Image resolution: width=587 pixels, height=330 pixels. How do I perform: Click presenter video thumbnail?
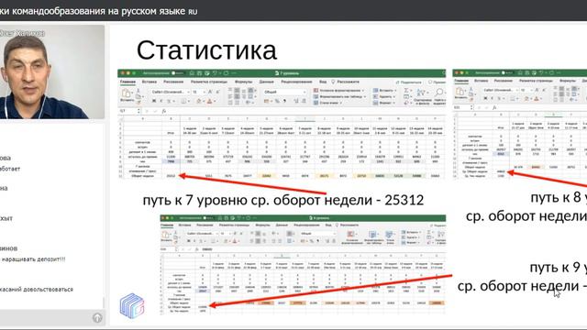click(52, 72)
